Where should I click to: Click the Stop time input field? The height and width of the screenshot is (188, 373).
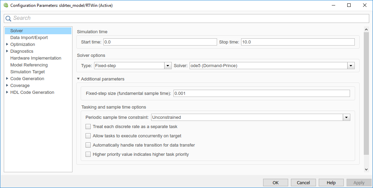coord(297,42)
